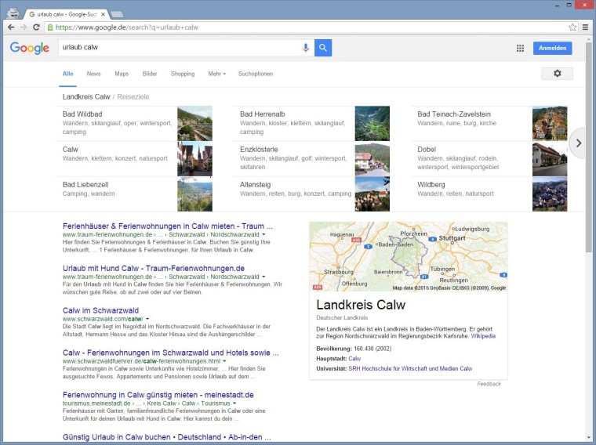Open 'Günstig Urlaub in Calw buchen' result
Screen dimensions: 596x445
point(167,436)
